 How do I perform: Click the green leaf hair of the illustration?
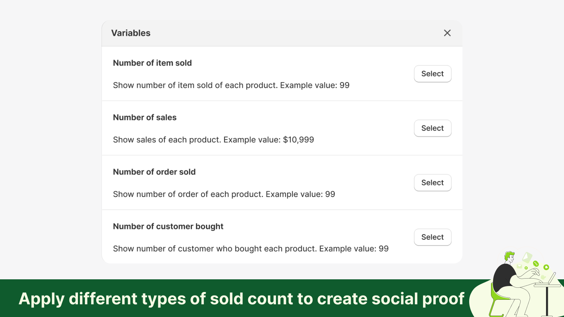[x=509, y=254]
